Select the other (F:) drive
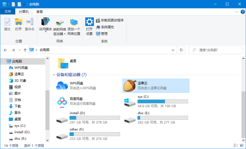The image size is (246, 149). point(88,134)
